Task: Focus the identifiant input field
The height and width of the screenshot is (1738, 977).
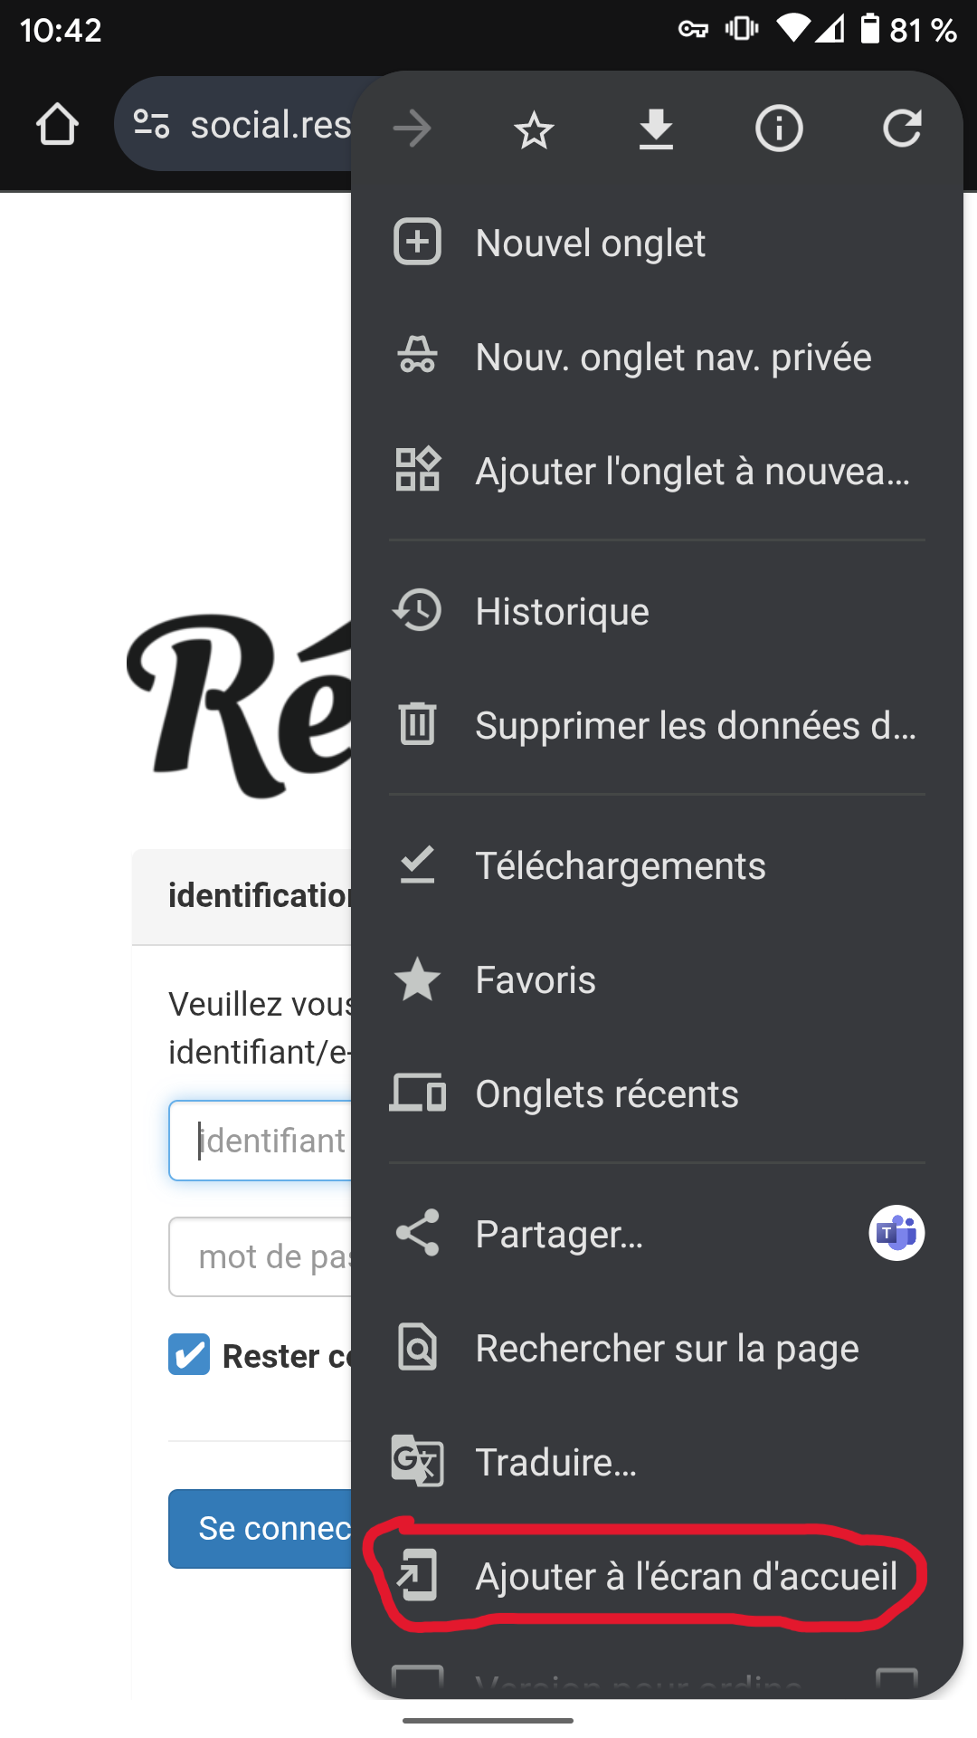Action: (261, 1141)
